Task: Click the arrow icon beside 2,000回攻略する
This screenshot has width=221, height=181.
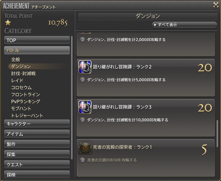Action: [82, 40]
